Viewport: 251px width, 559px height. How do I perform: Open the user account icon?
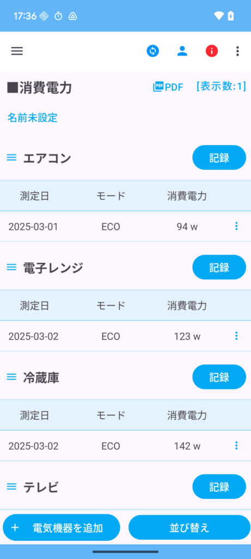pos(182,51)
